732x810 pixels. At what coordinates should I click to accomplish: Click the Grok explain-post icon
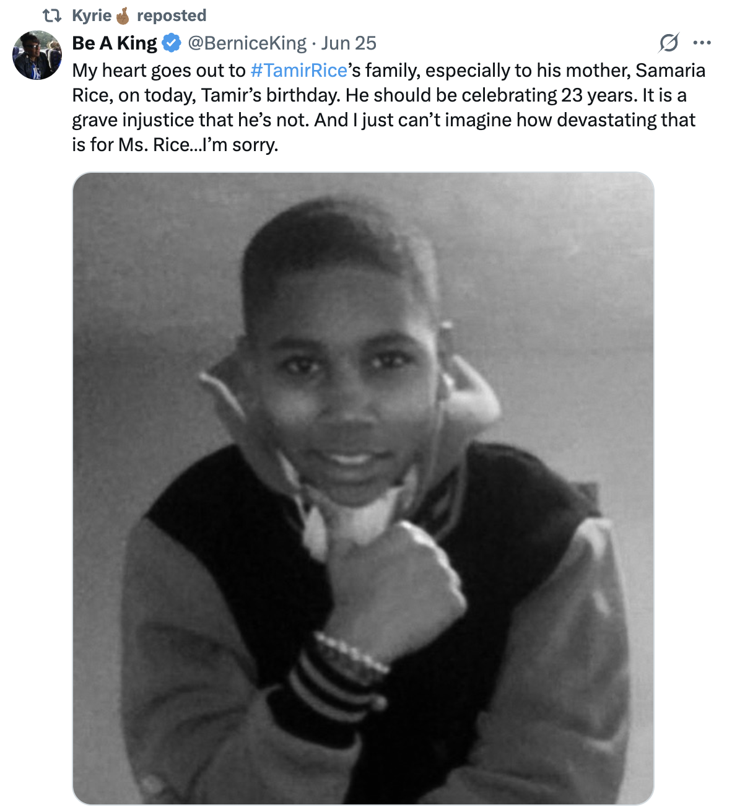(x=669, y=43)
